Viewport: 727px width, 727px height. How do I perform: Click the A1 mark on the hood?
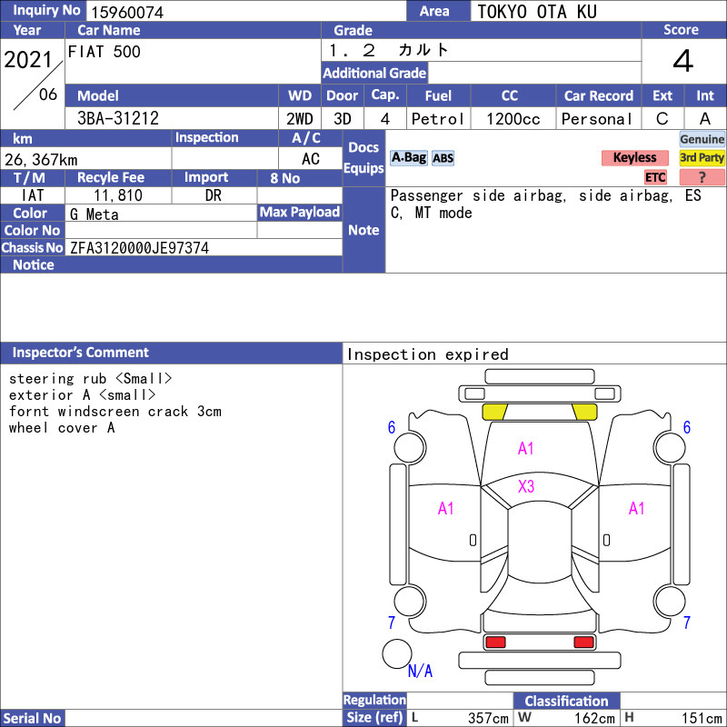526,448
